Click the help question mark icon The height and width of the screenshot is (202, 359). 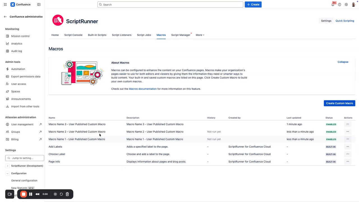[x=340, y=5]
